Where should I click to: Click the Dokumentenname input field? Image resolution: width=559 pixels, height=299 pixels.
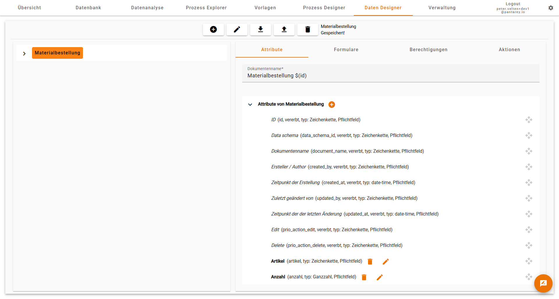390,76
